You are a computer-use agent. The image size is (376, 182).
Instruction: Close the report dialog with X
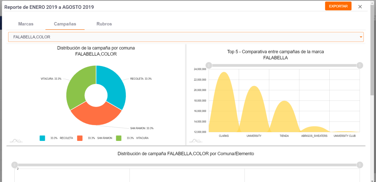pos(360,7)
